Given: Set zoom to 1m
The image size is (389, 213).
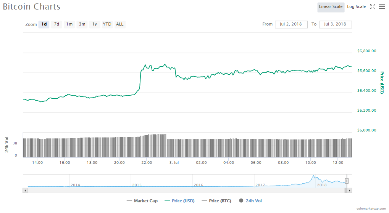Looking at the screenshot, I should [69, 24].
